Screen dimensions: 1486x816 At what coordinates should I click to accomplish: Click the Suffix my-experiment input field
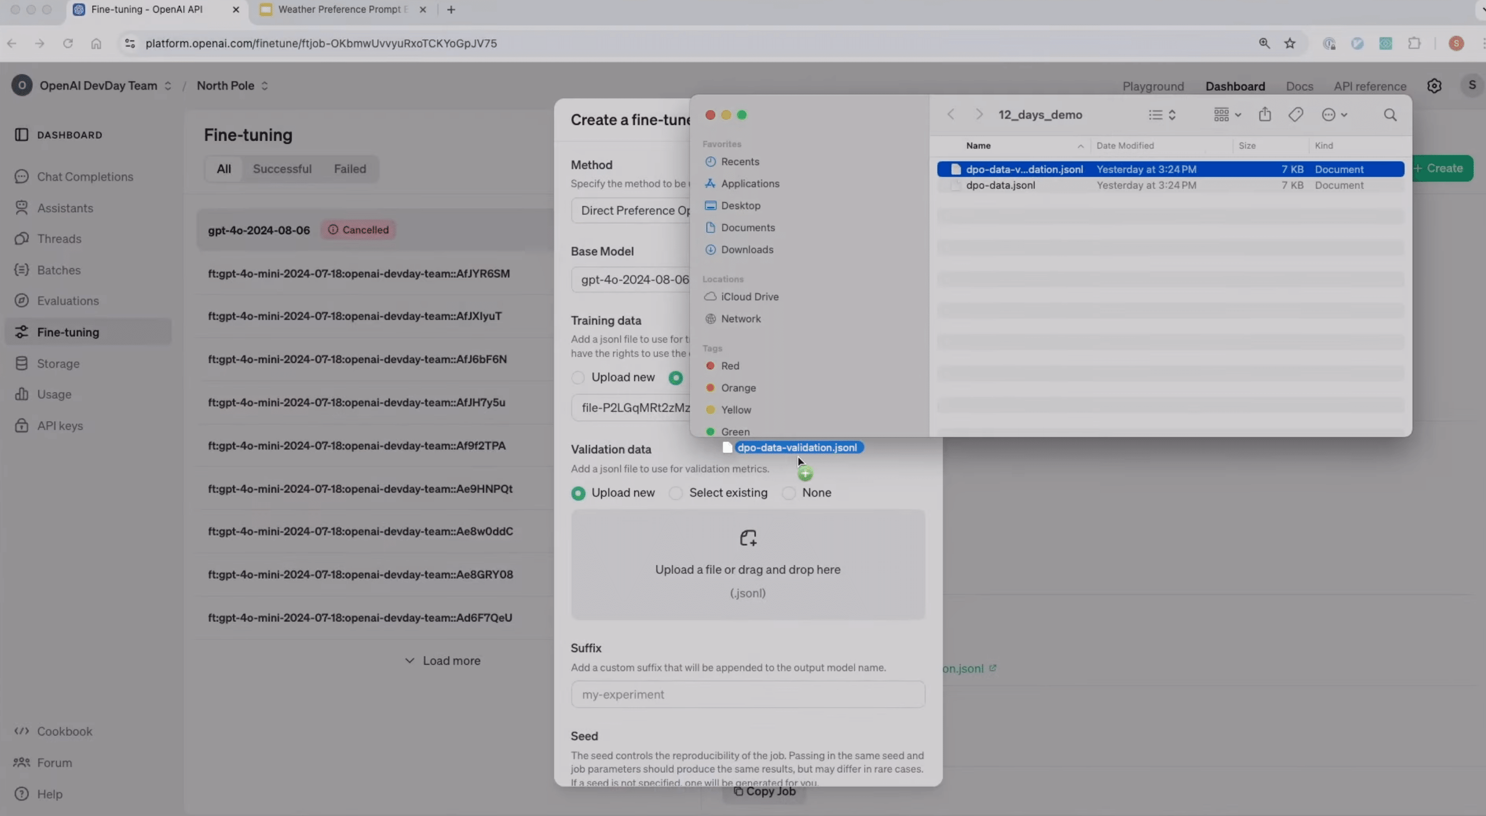748,694
